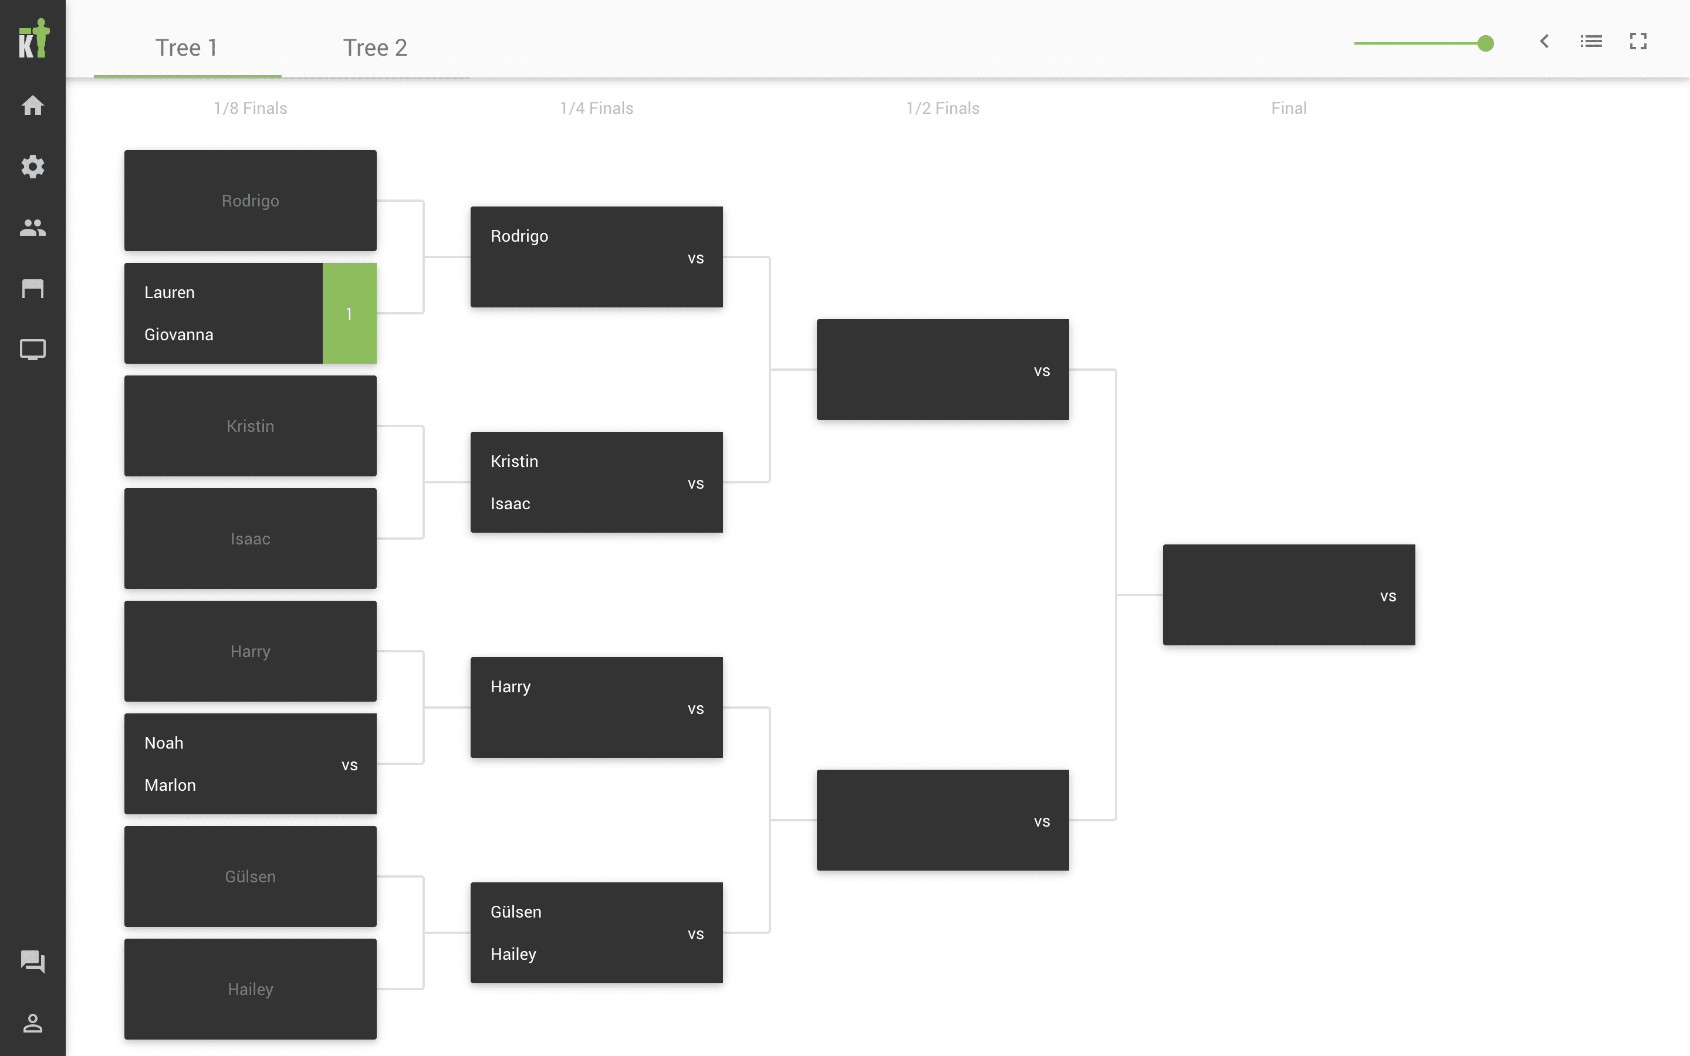Click Harry vs opponent in 1/4 Finals slot
Viewport: 1690px width, 1056px height.
click(x=596, y=707)
